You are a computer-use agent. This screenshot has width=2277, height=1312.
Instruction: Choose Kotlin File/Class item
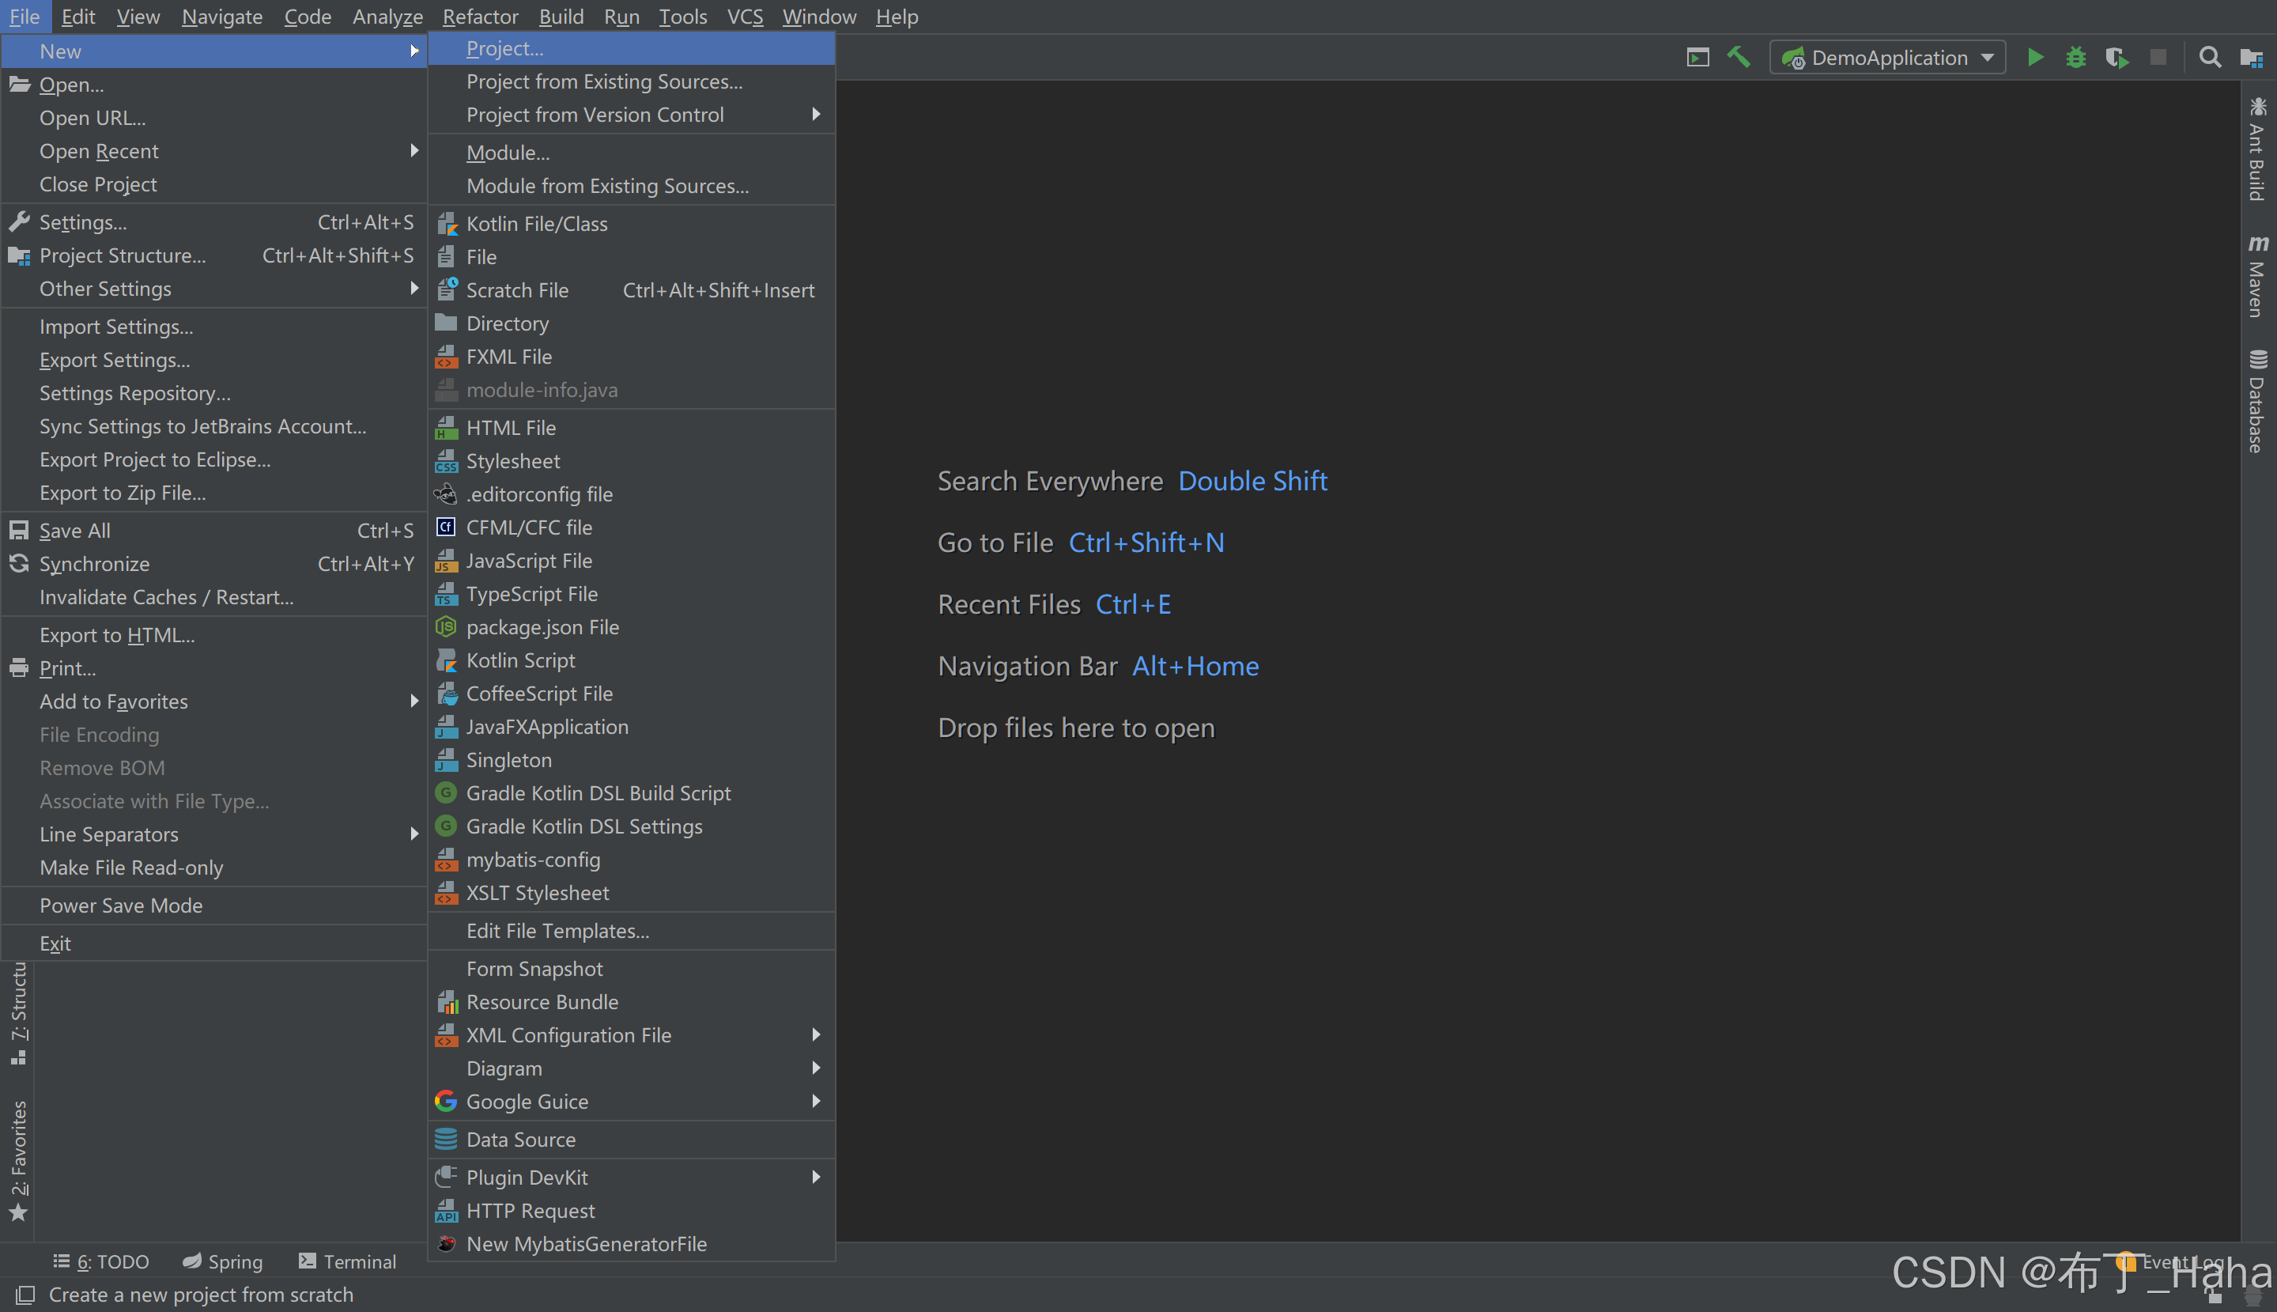pos(536,224)
